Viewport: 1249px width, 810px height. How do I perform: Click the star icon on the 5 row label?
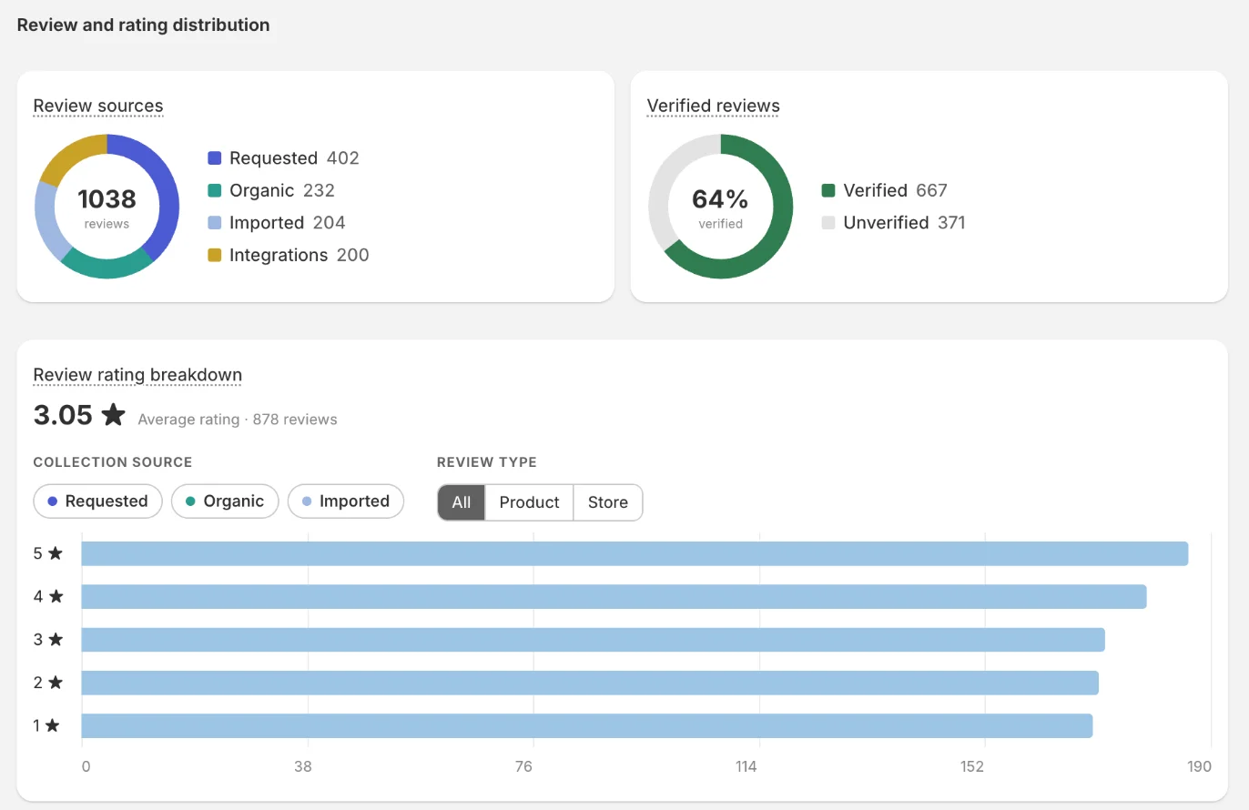click(56, 553)
